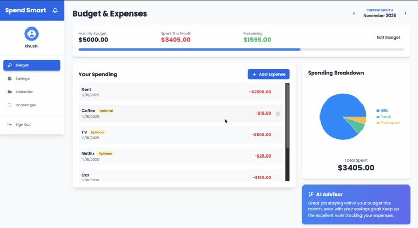Go to previous month arrow
418x228 pixels.
[354, 13]
